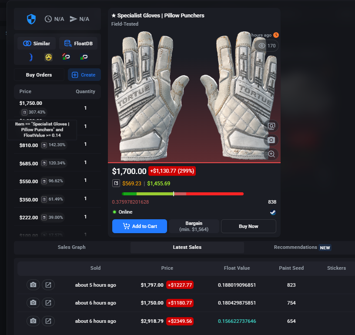Select the Latest Sales tab

[187, 247]
